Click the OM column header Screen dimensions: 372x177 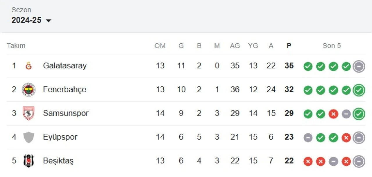pos(160,46)
